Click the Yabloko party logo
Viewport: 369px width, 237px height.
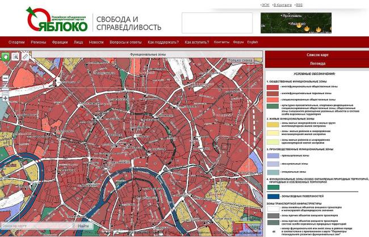[57, 20]
